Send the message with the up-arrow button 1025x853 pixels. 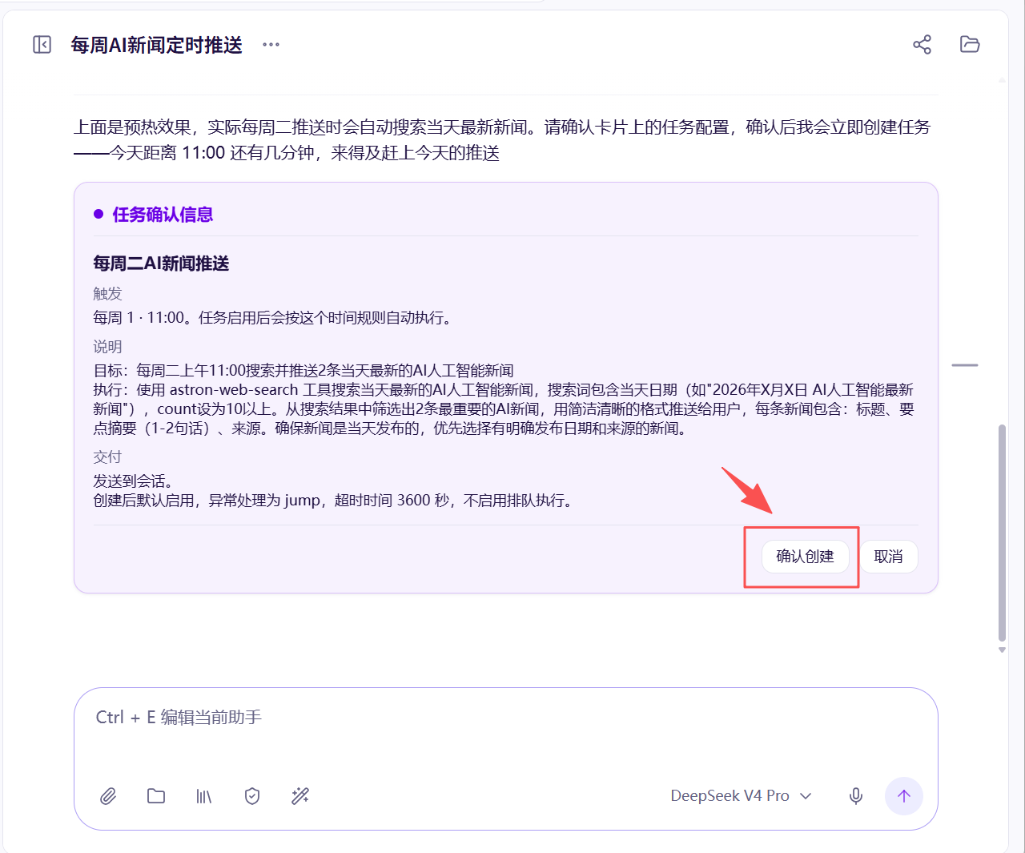coord(904,796)
